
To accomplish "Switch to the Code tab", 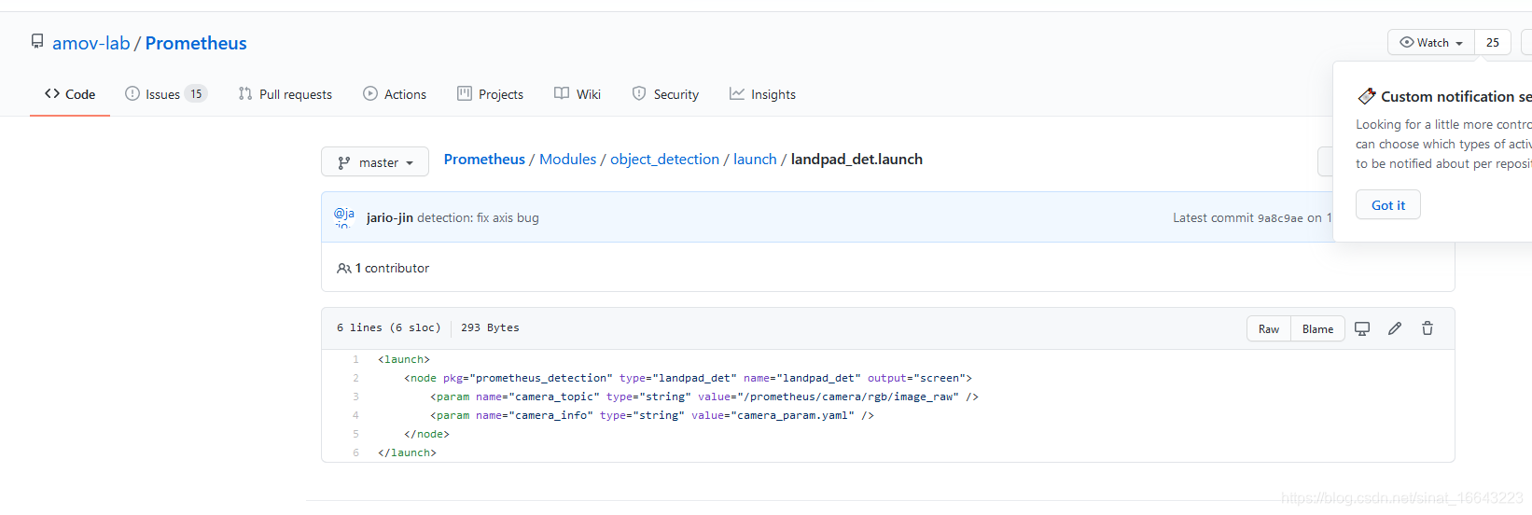I will tap(70, 94).
